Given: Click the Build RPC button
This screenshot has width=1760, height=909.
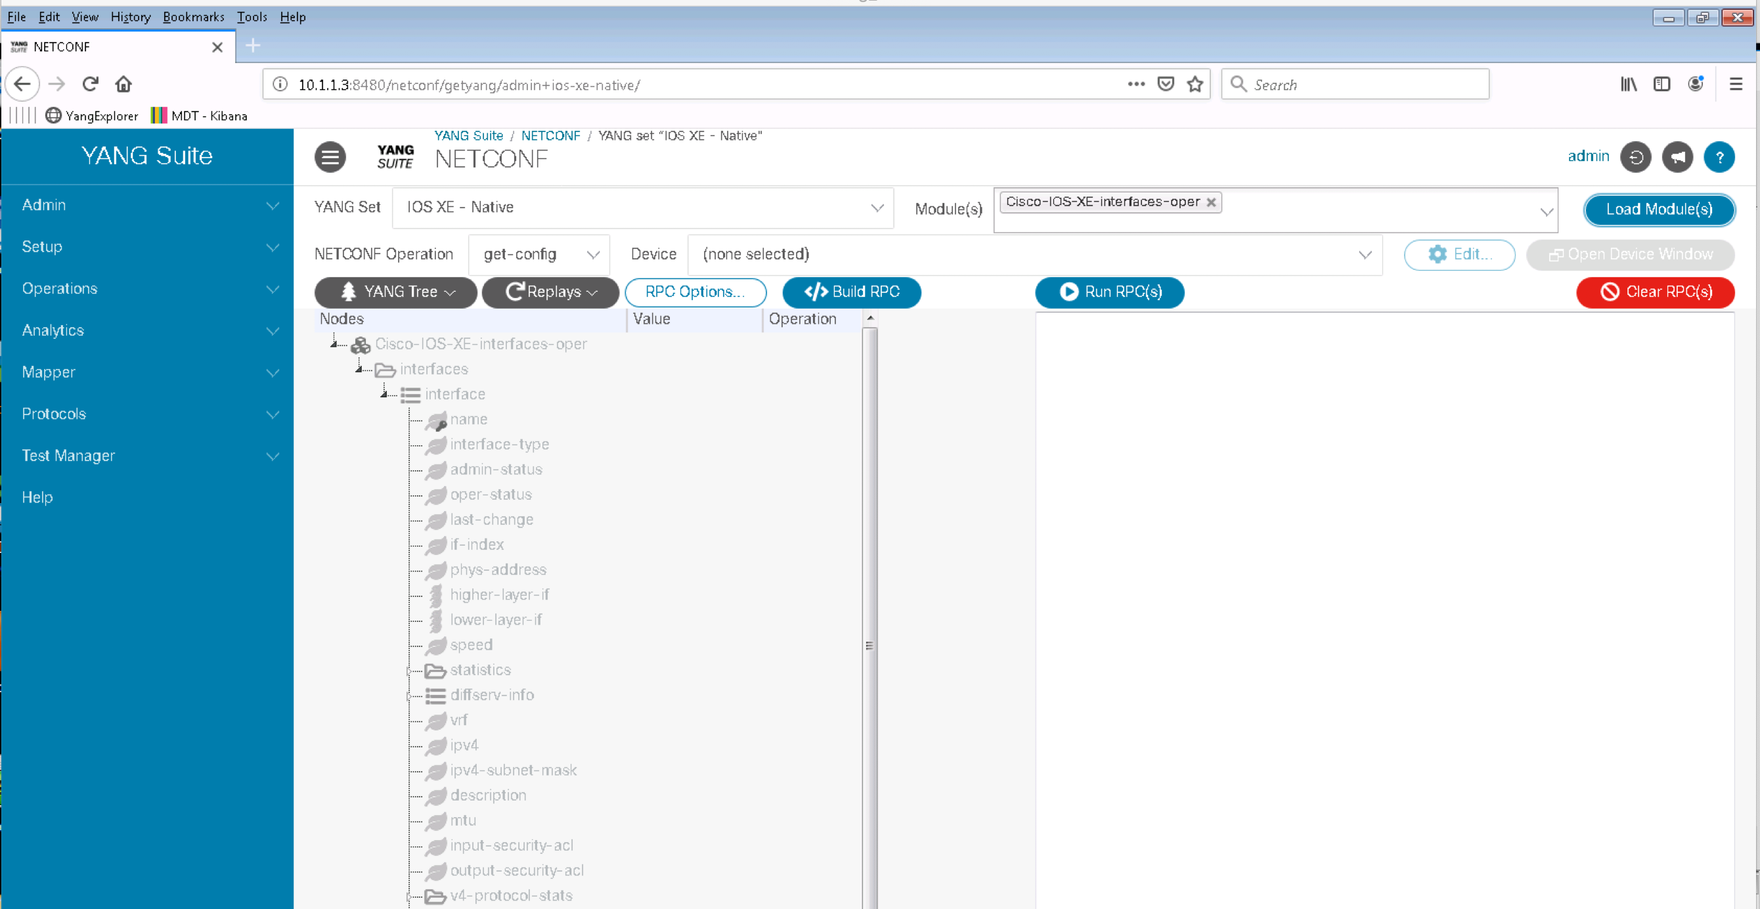Looking at the screenshot, I should click(851, 292).
